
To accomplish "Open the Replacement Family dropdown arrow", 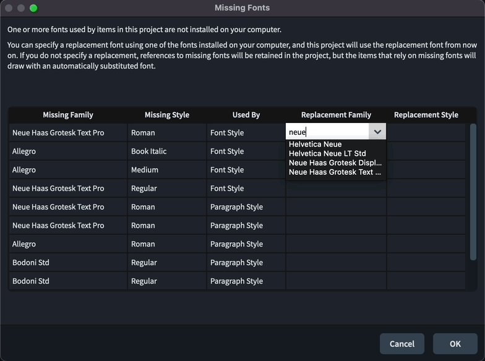I will coord(377,132).
